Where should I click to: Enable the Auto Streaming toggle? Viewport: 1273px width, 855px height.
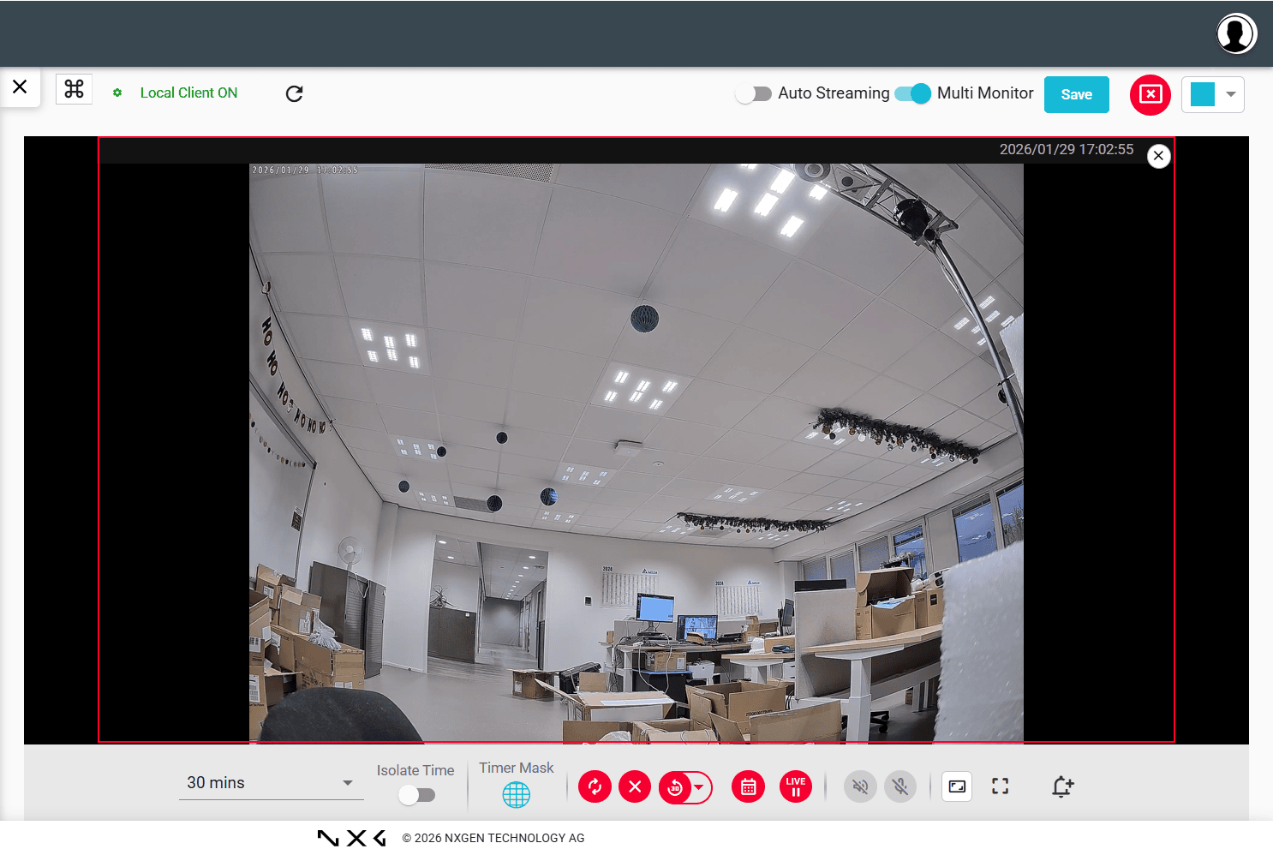(x=754, y=93)
